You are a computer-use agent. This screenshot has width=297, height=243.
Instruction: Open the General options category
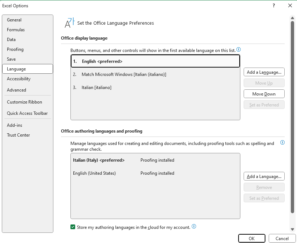28,20
